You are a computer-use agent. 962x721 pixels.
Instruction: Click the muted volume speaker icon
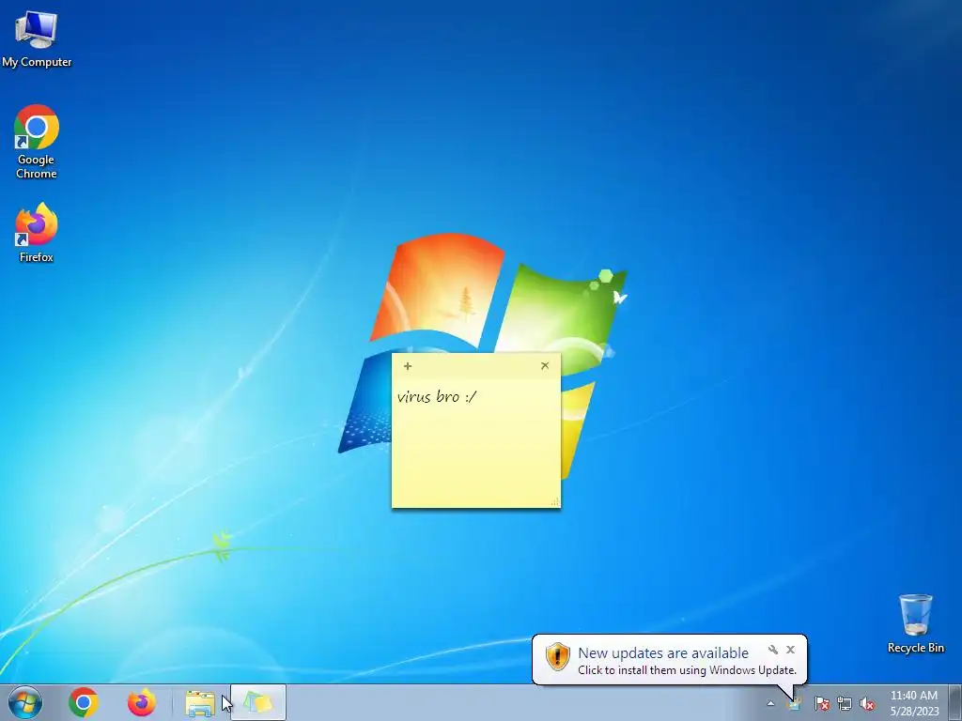(867, 703)
